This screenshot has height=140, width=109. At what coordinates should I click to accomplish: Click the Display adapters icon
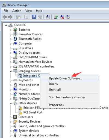point(15,53)
